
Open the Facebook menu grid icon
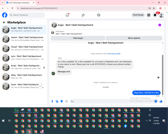click(149, 15)
